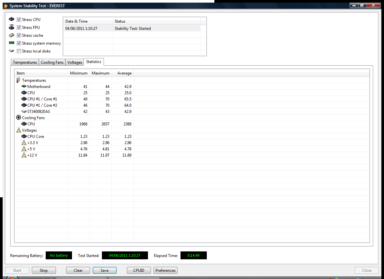Click the log date '04/06/2011 1:10:27'

pos(81,28)
